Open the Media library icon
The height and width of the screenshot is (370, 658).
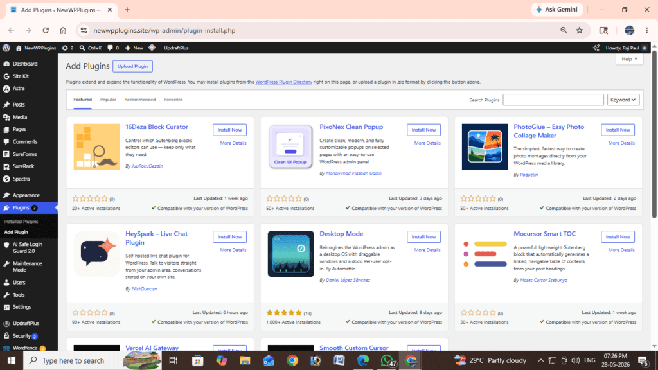[x=6, y=118]
